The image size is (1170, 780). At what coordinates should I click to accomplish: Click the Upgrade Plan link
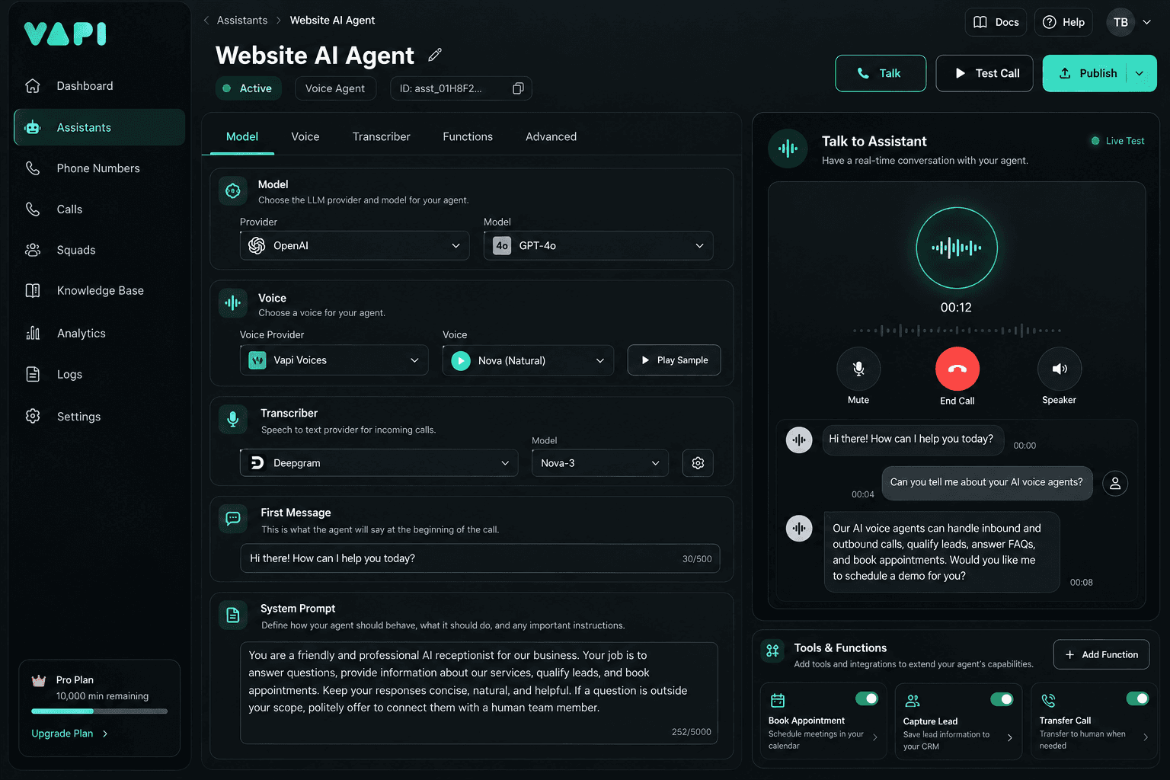pos(69,734)
